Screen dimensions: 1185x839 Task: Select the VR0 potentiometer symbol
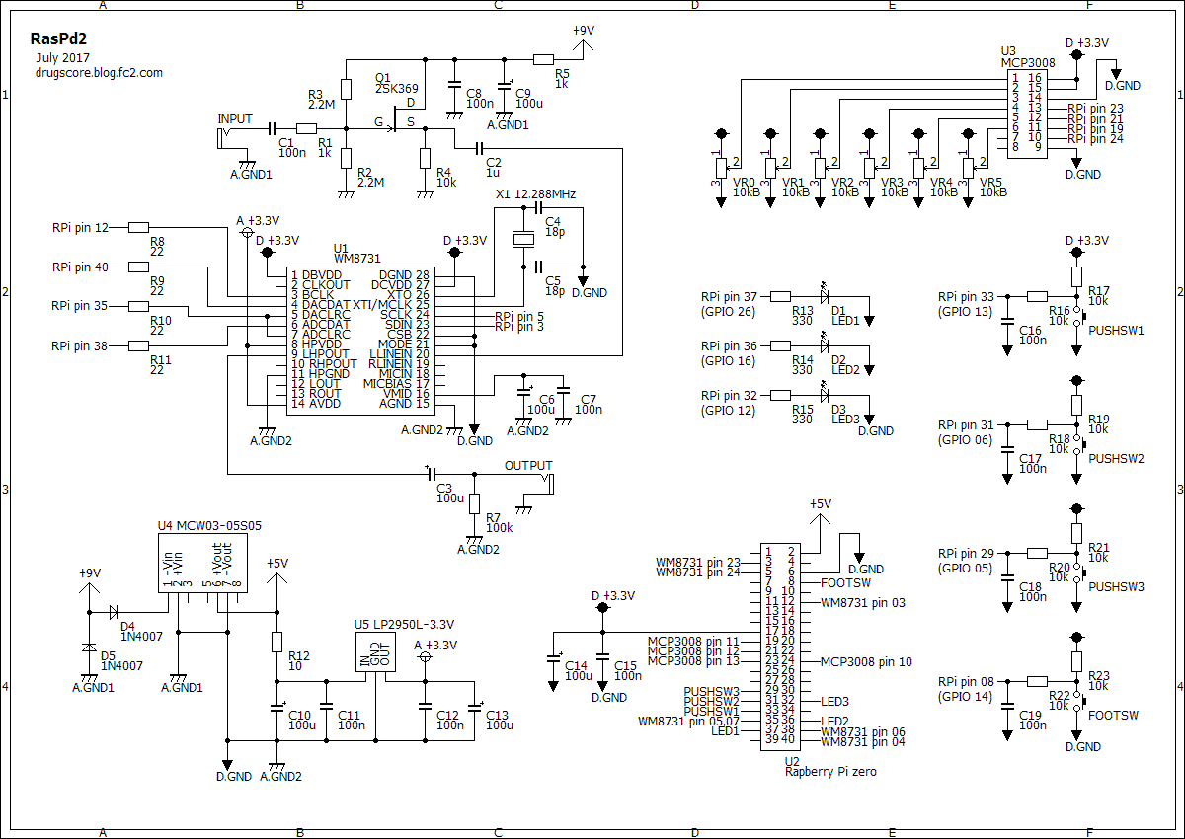pyautogui.click(x=721, y=166)
